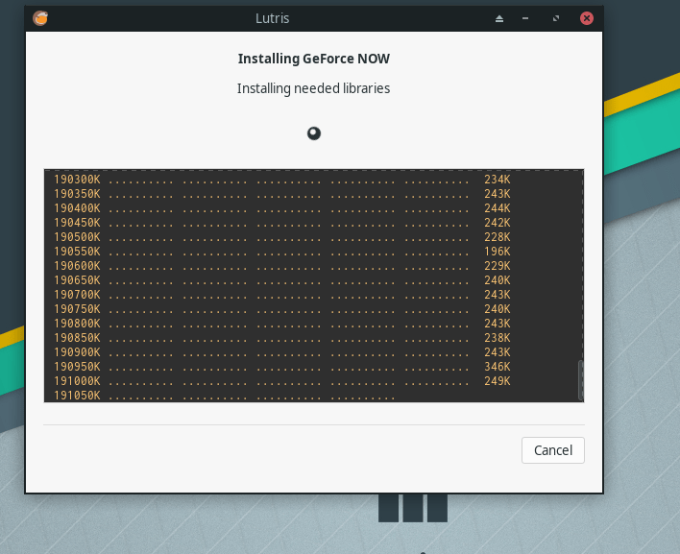Click the log line starting 190900K

pos(281,352)
